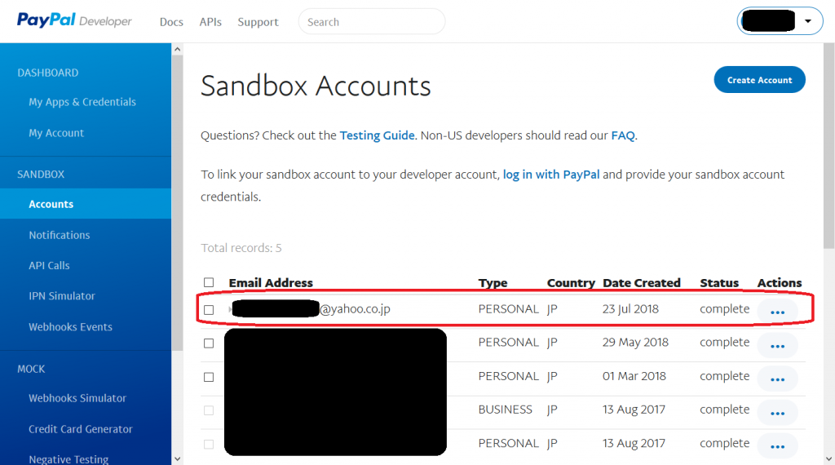Follow the Testing Guide link
Viewport: 835px width, 465px height.
[x=377, y=135]
